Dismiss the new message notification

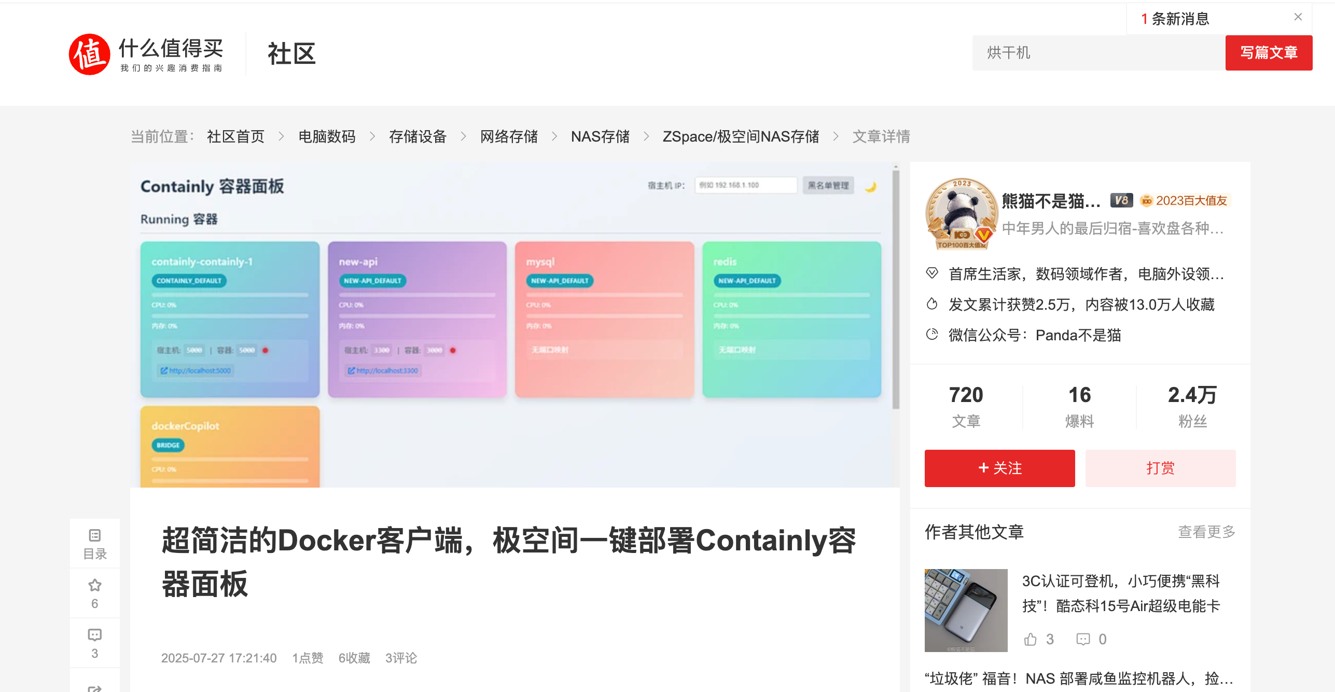[x=1298, y=17]
